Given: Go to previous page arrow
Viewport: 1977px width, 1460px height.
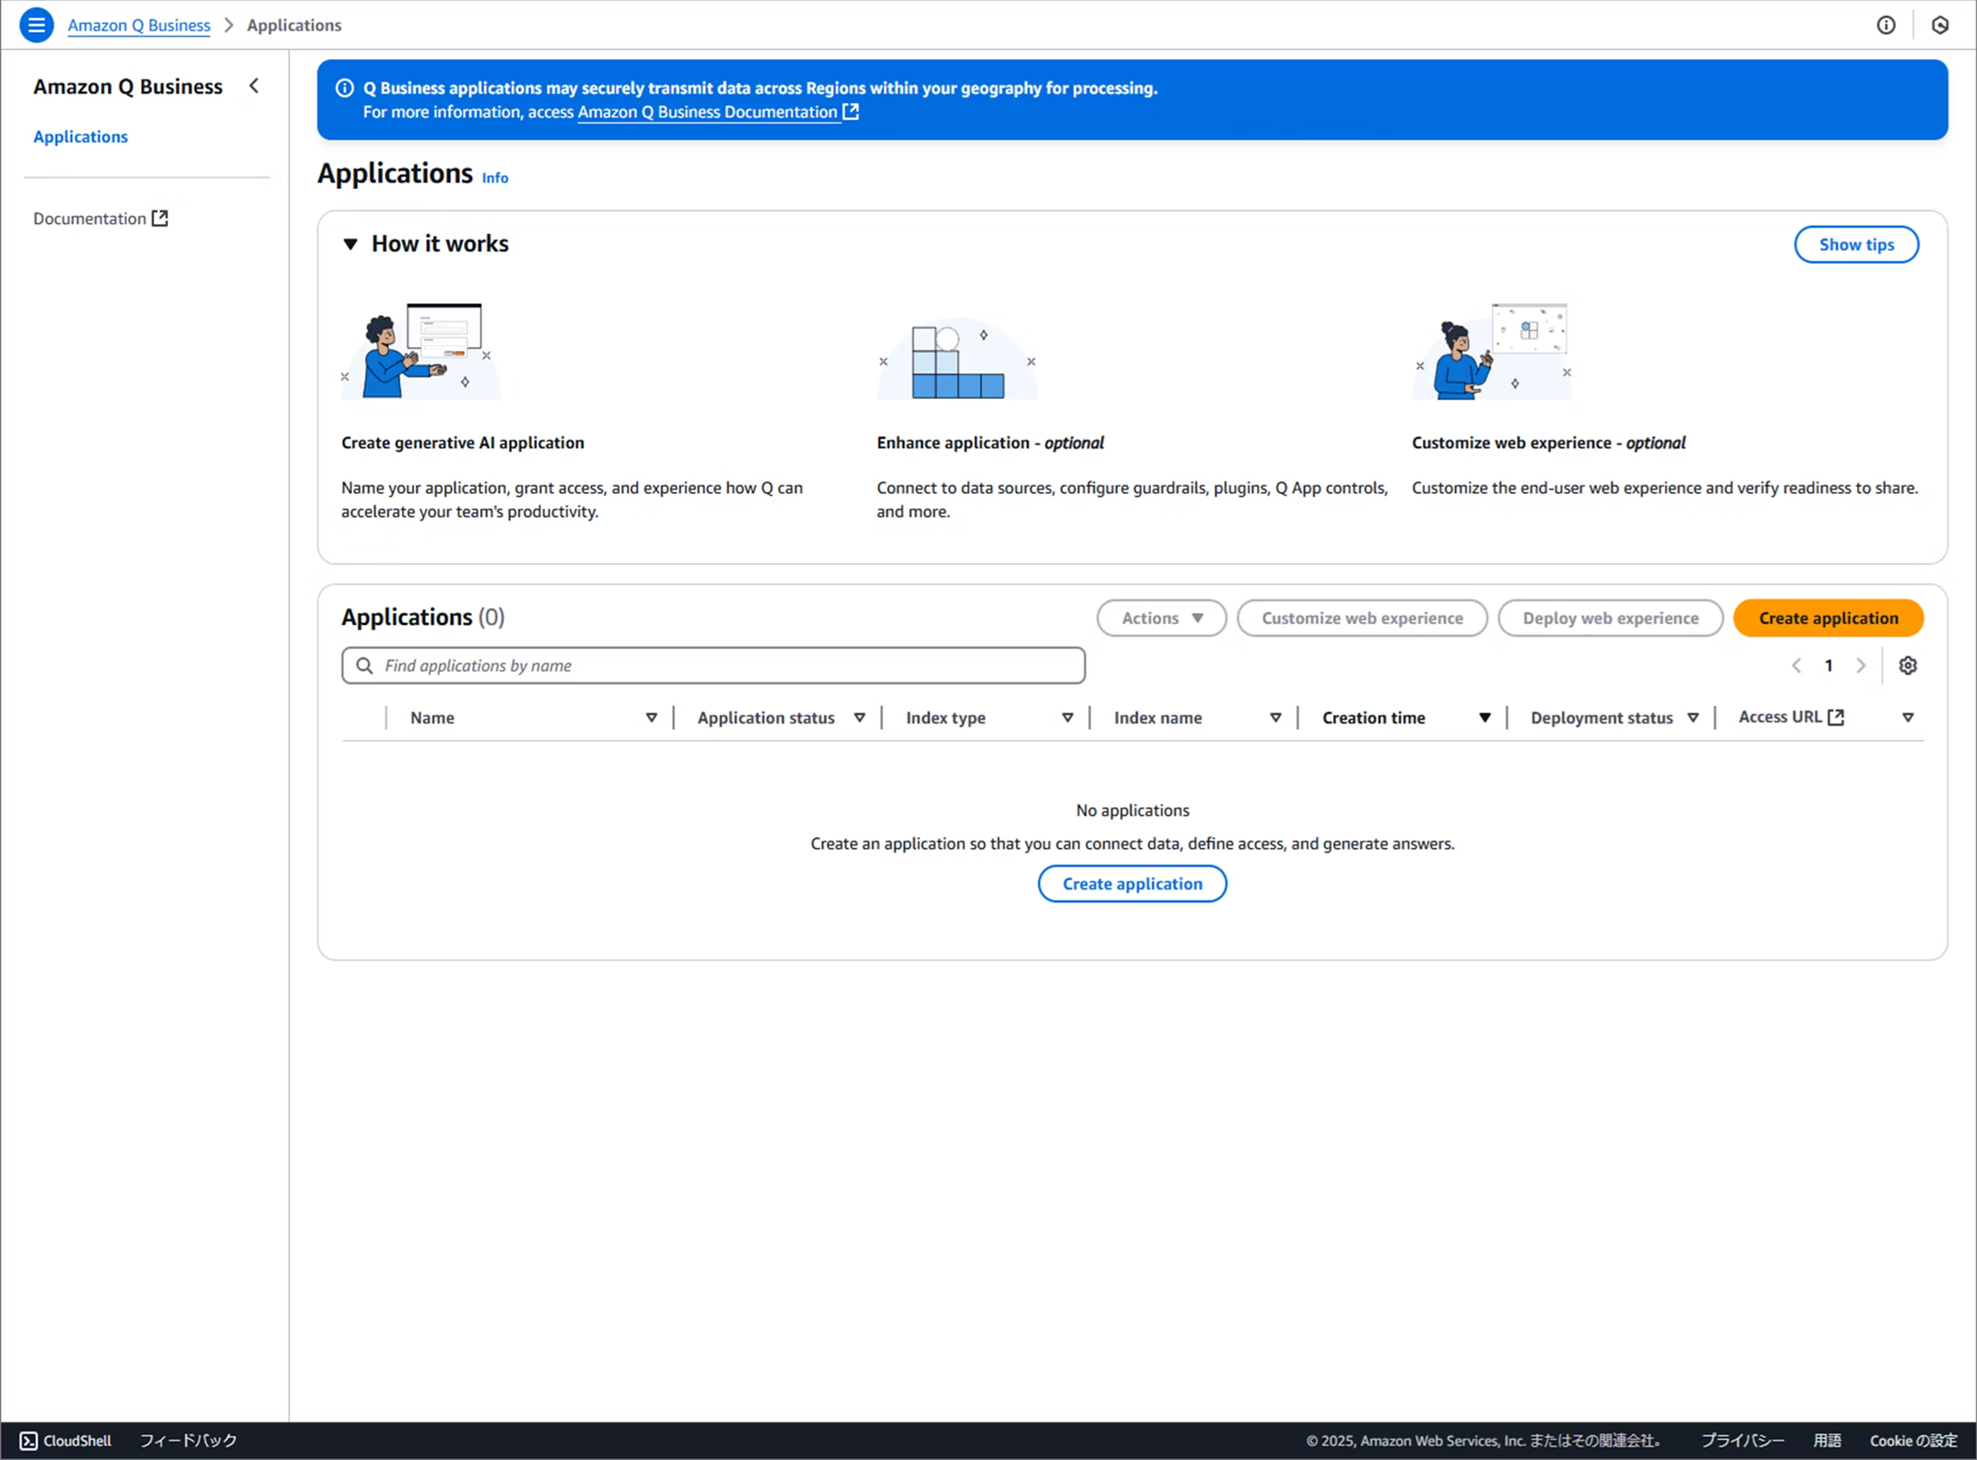Looking at the screenshot, I should point(1796,665).
